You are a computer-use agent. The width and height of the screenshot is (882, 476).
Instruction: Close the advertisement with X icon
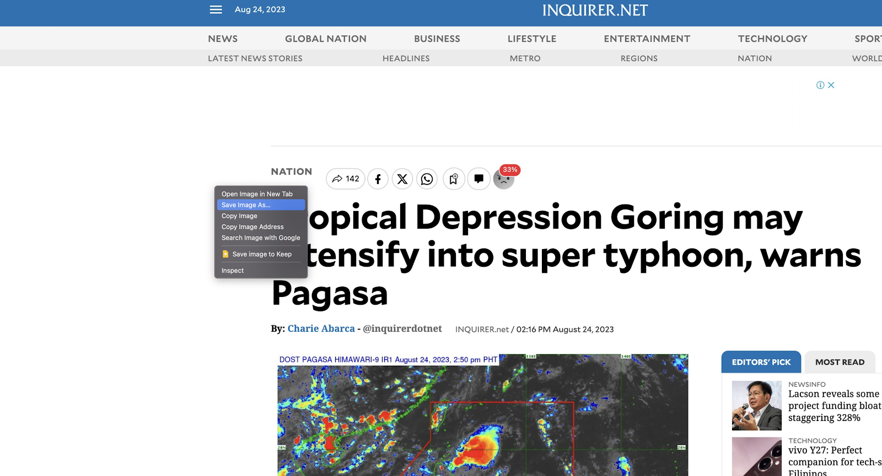831,85
